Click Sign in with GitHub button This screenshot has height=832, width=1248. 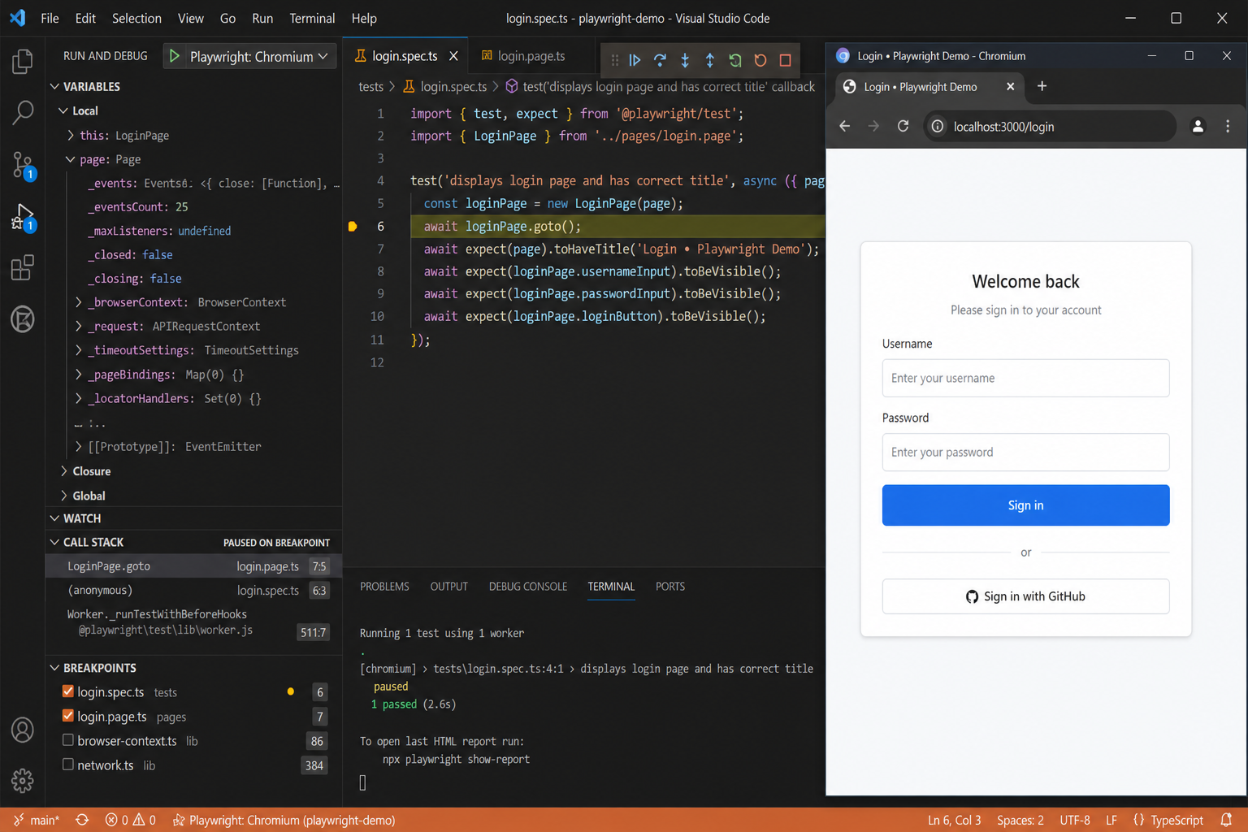click(1025, 596)
